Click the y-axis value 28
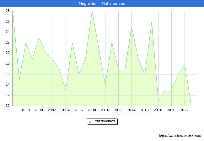The width and height of the screenshot is (204, 141). [8, 11]
